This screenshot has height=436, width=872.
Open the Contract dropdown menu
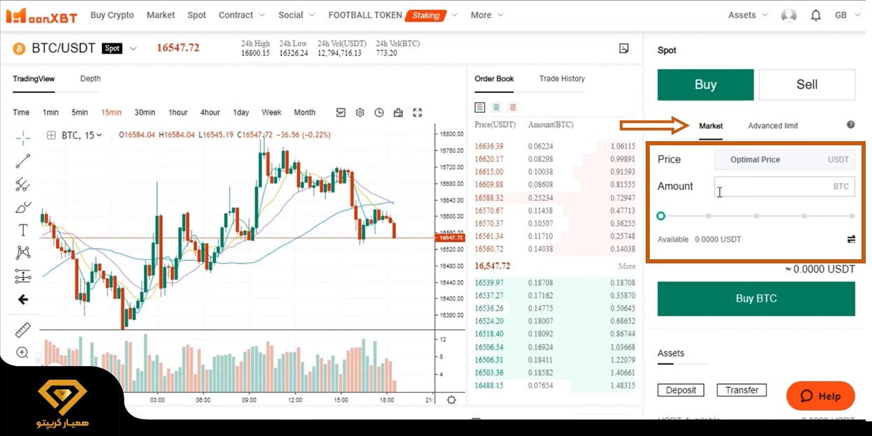pos(242,15)
